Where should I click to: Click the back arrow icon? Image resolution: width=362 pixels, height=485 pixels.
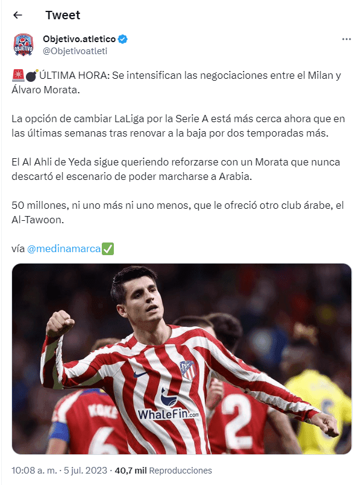point(17,15)
